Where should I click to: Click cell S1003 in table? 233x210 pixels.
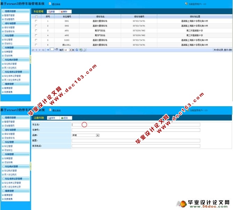(67, 40)
